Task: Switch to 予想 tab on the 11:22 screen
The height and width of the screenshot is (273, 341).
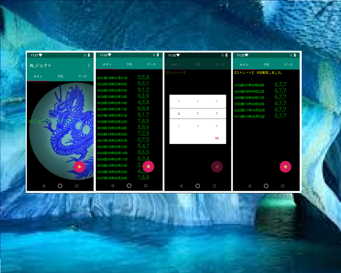Action: pyautogui.click(x=129, y=64)
